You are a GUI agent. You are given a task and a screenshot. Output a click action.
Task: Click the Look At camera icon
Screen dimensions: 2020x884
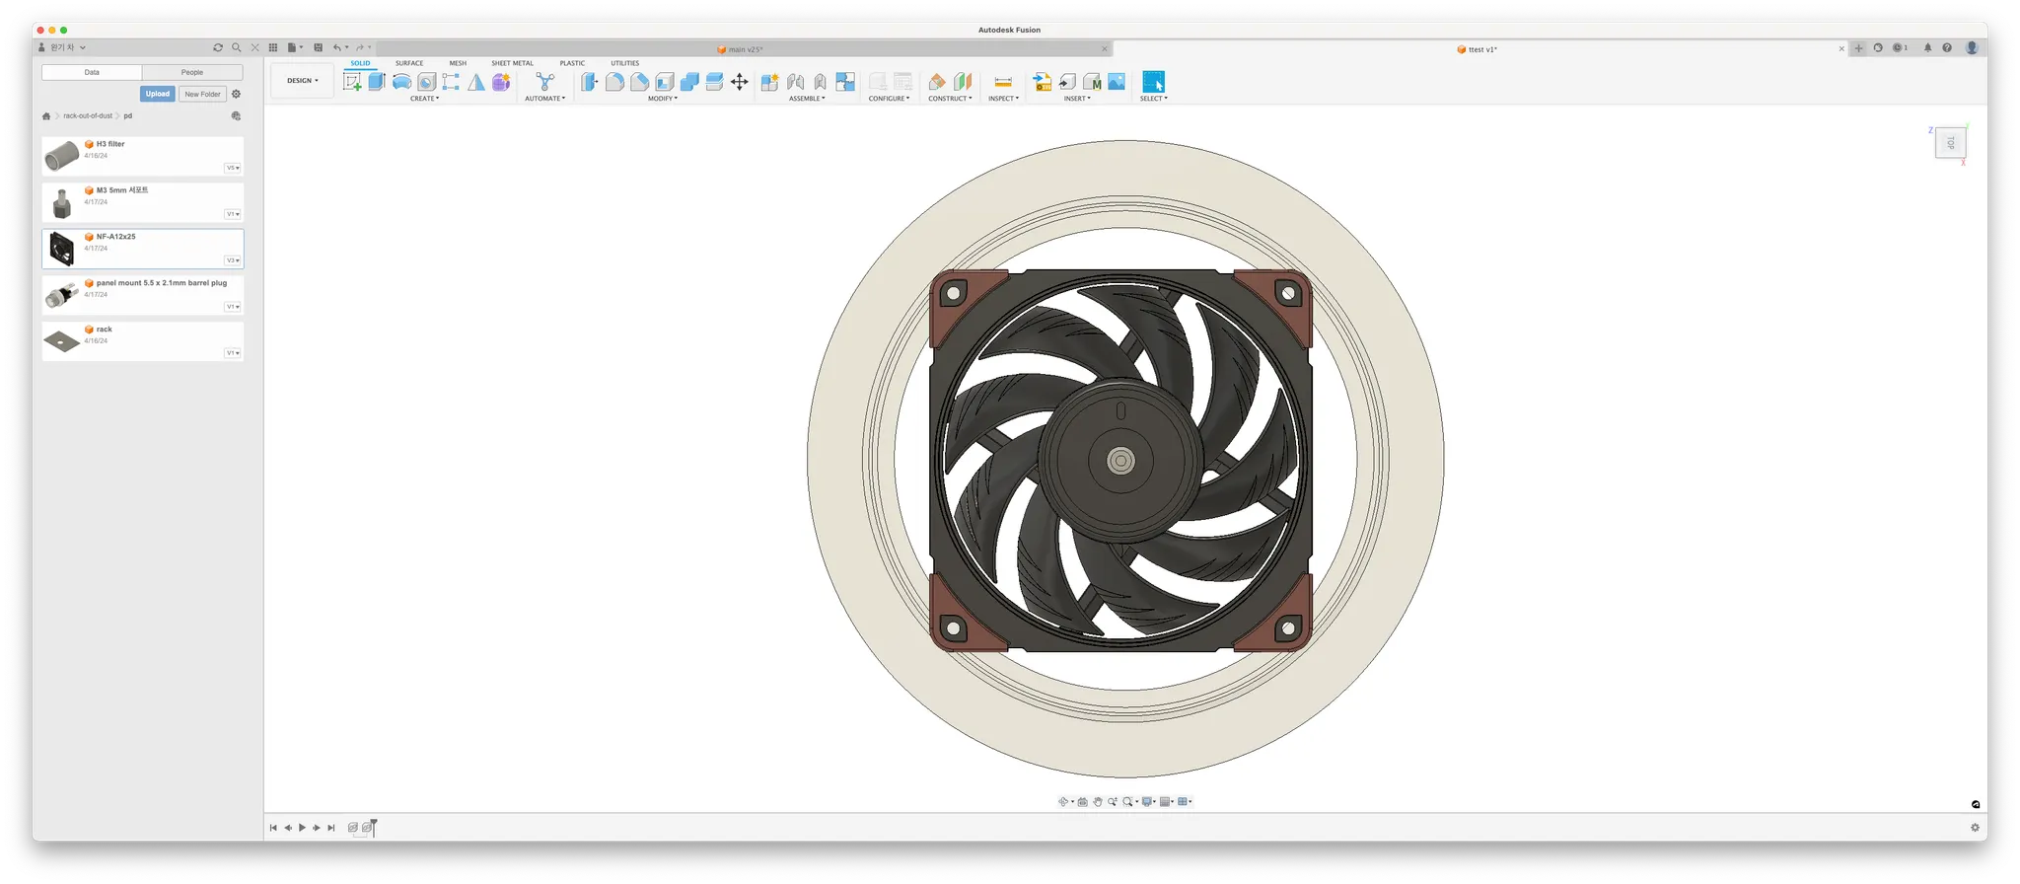click(1083, 802)
